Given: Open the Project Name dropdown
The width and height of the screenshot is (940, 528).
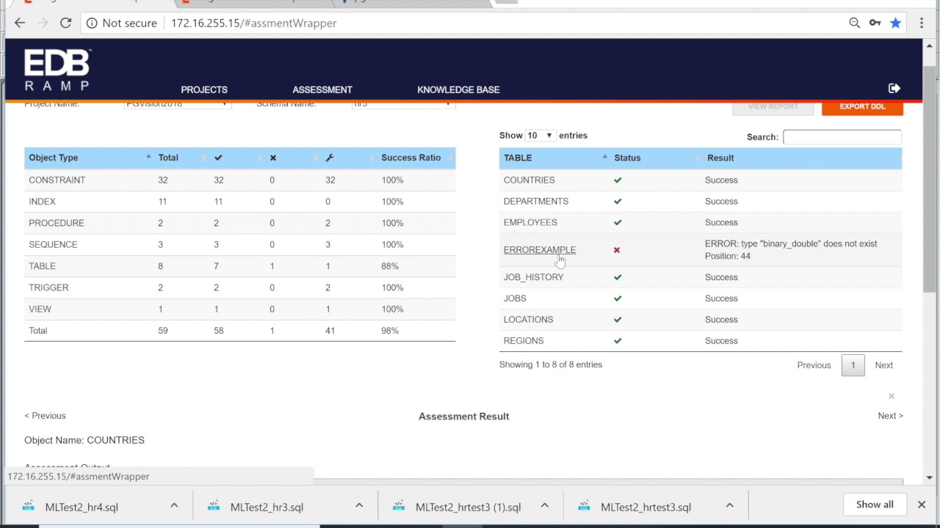Looking at the screenshot, I should pos(177,104).
